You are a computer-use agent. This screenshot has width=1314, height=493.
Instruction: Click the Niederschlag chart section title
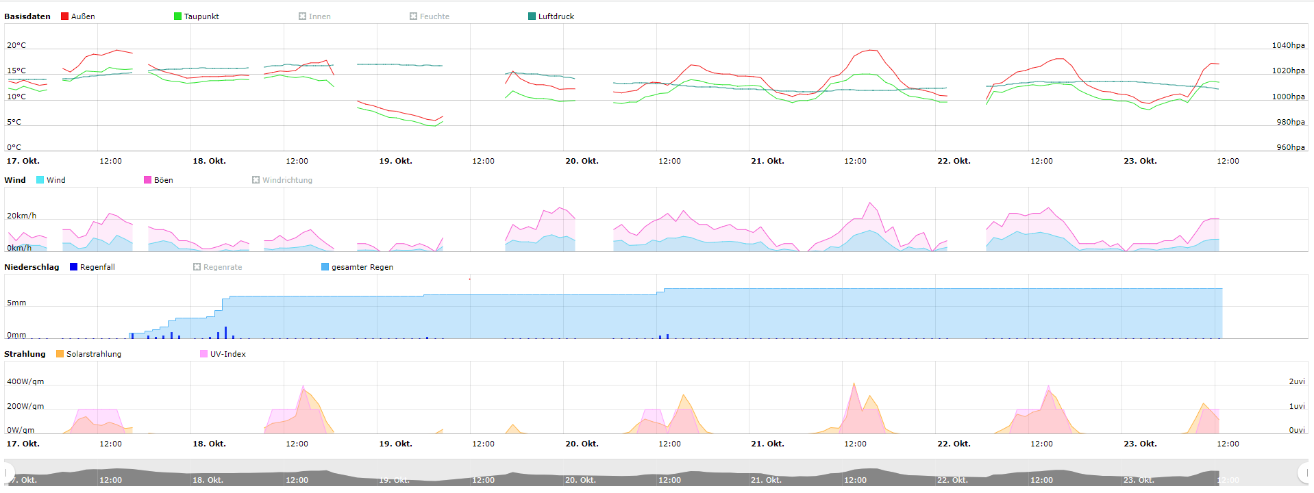32,267
